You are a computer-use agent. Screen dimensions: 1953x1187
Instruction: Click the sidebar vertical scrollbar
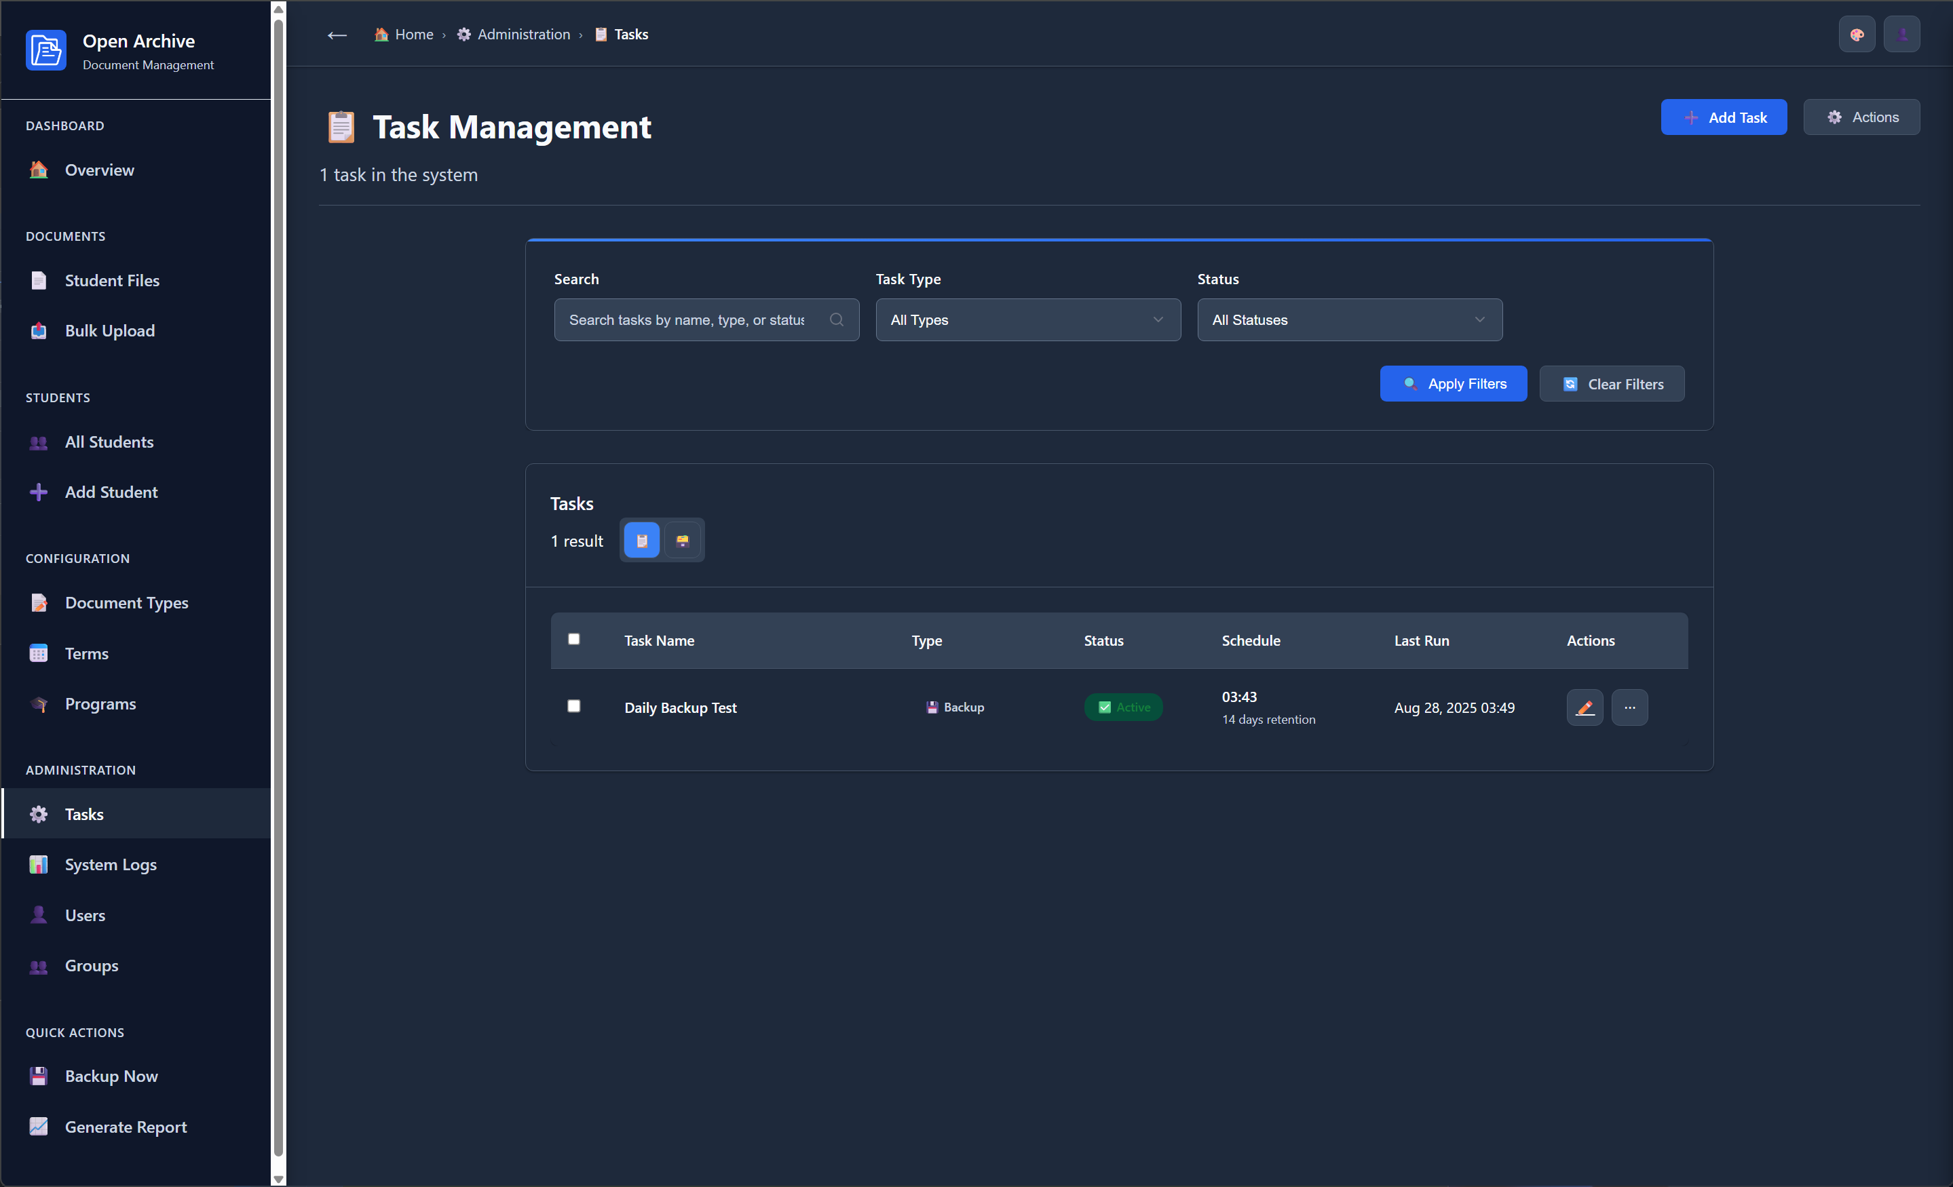(278, 588)
